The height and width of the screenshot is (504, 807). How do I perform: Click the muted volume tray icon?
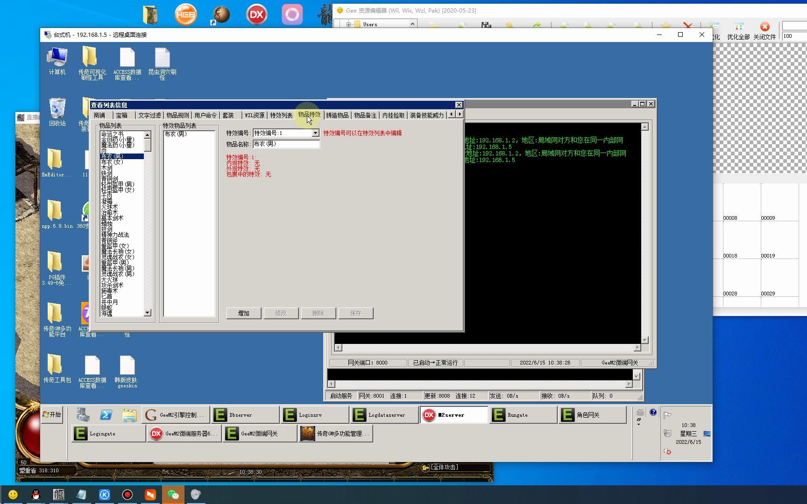[x=667, y=451]
